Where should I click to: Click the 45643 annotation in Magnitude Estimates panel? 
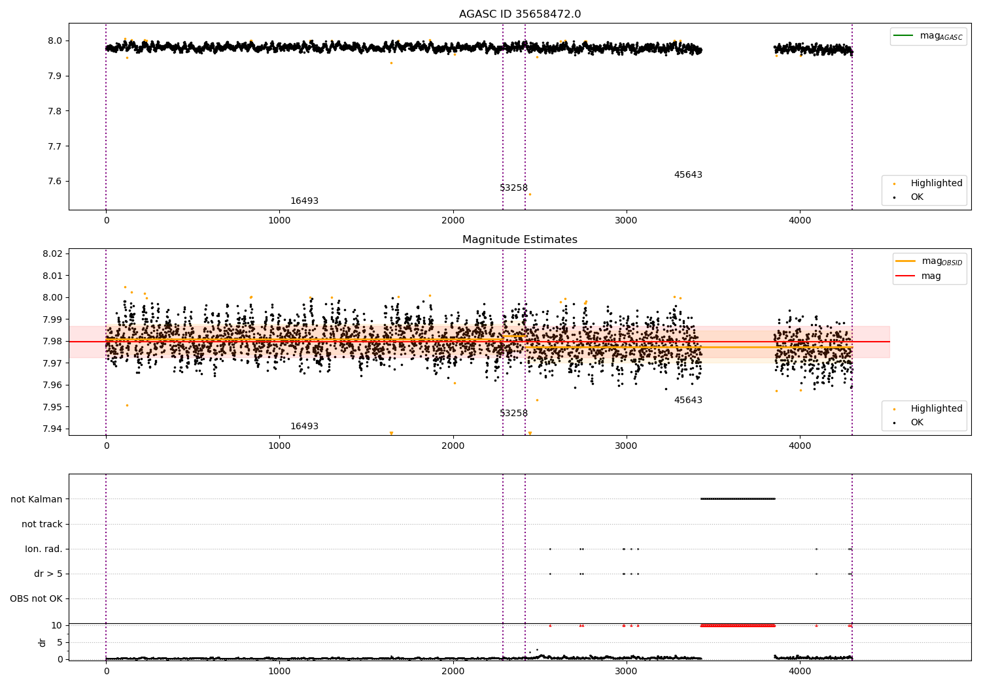(688, 400)
